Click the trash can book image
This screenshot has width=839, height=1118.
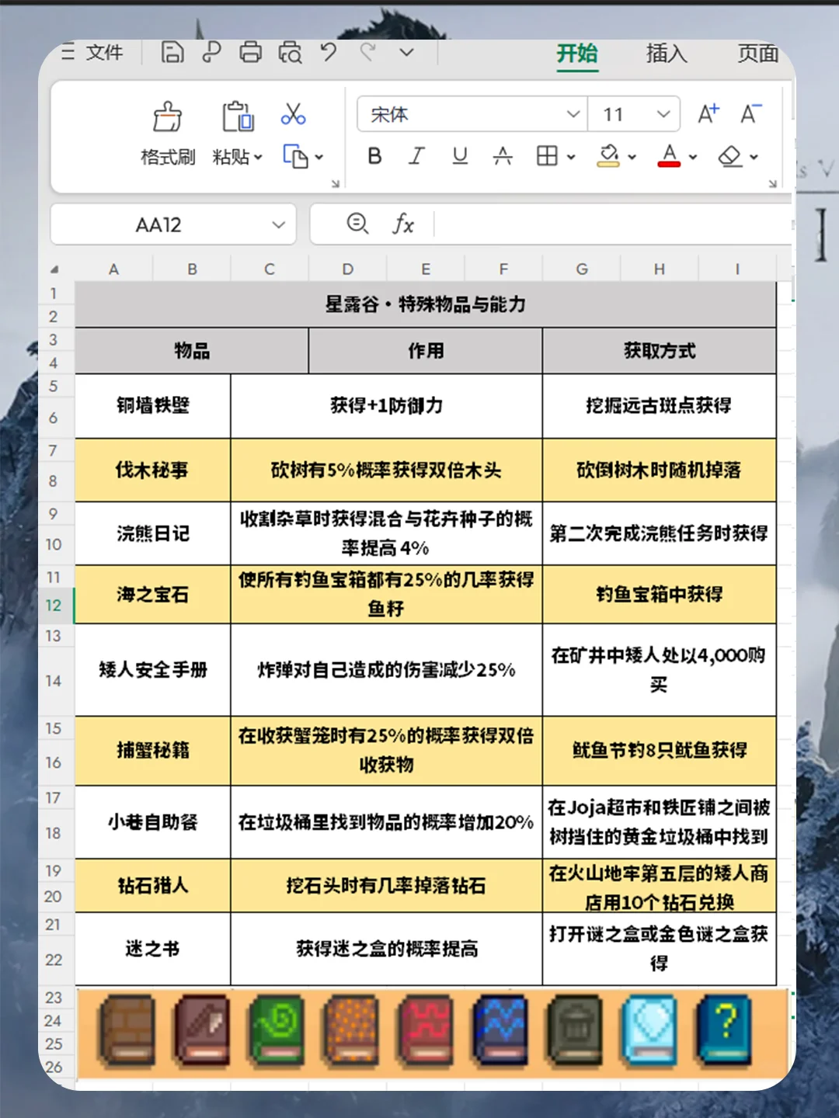575,1030
